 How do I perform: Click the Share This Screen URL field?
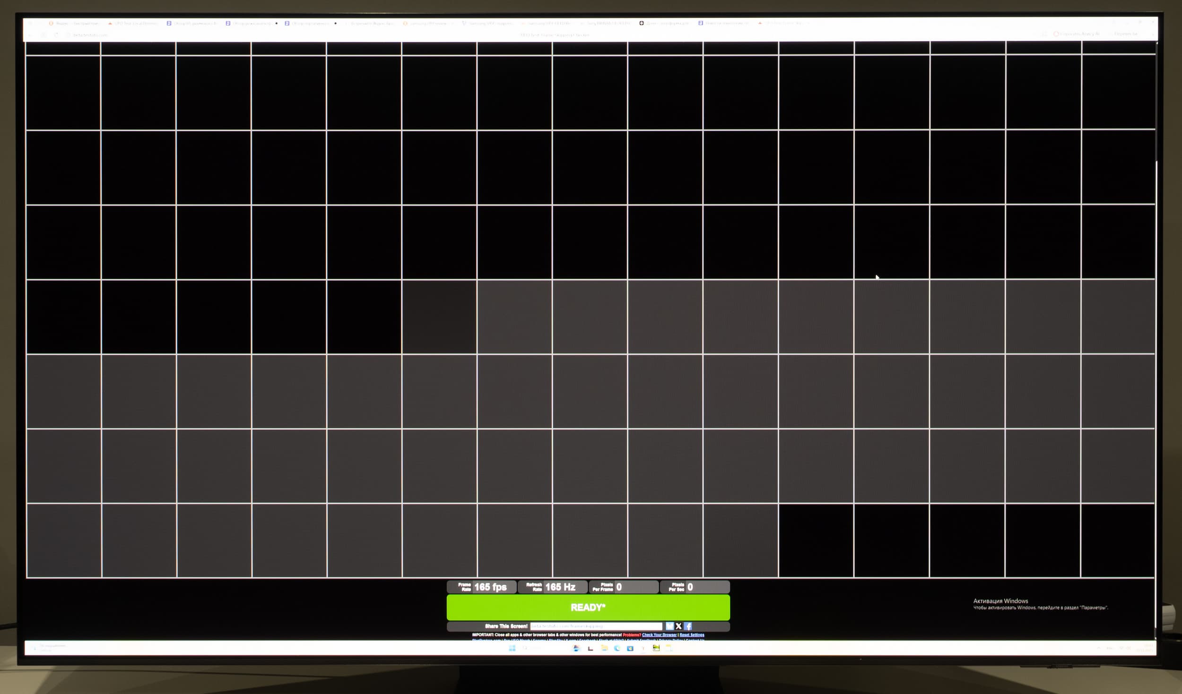coord(596,626)
